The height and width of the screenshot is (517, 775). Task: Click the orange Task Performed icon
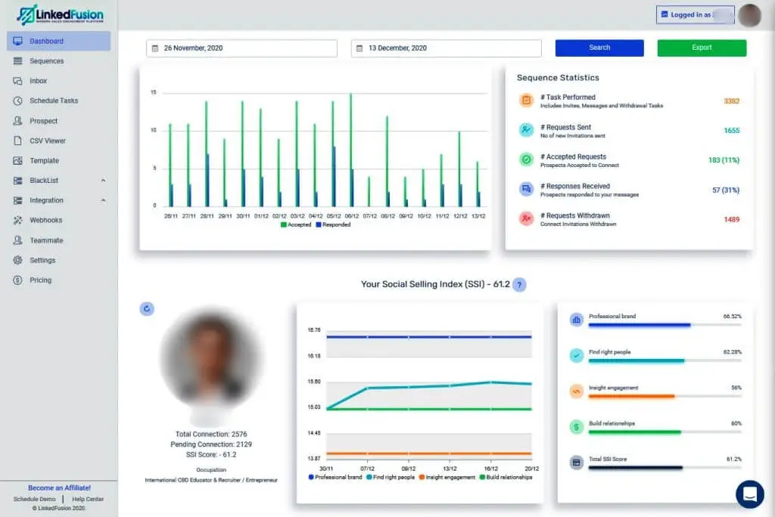coord(527,101)
